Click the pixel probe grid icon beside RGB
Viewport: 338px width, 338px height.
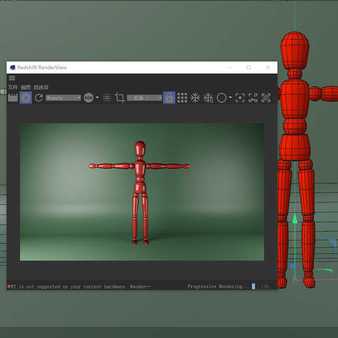(x=107, y=98)
